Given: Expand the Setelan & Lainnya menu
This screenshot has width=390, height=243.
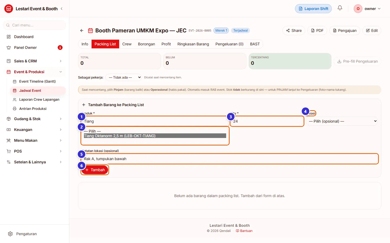Looking at the screenshot, I should point(61,162).
